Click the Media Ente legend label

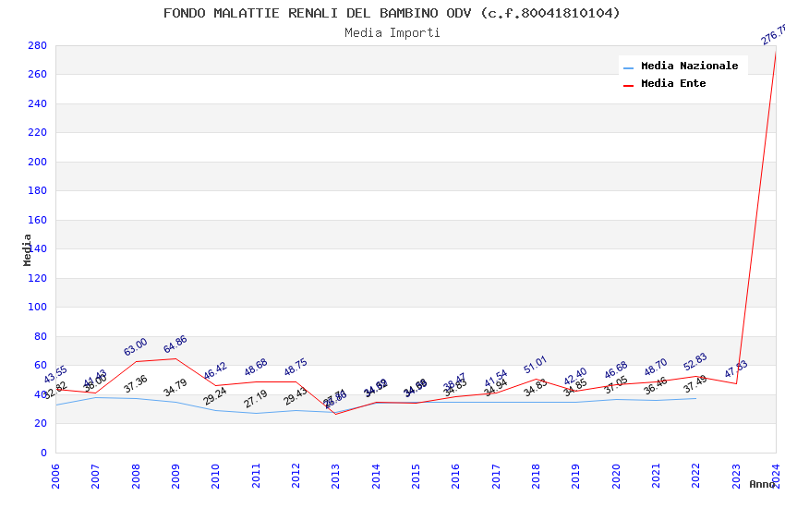tap(673, 83)
